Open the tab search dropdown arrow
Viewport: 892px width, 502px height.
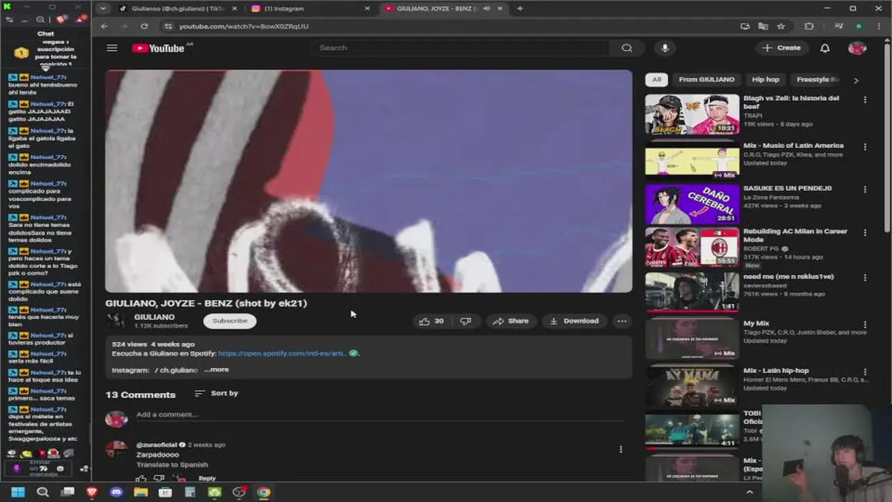pos(103,8)
